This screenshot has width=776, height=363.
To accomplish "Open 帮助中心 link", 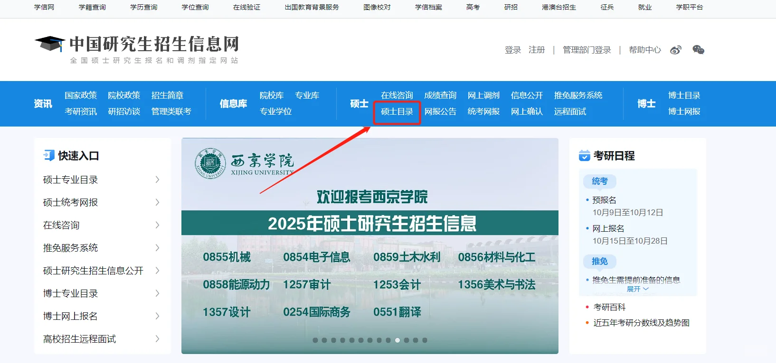I will pos(645,50).
